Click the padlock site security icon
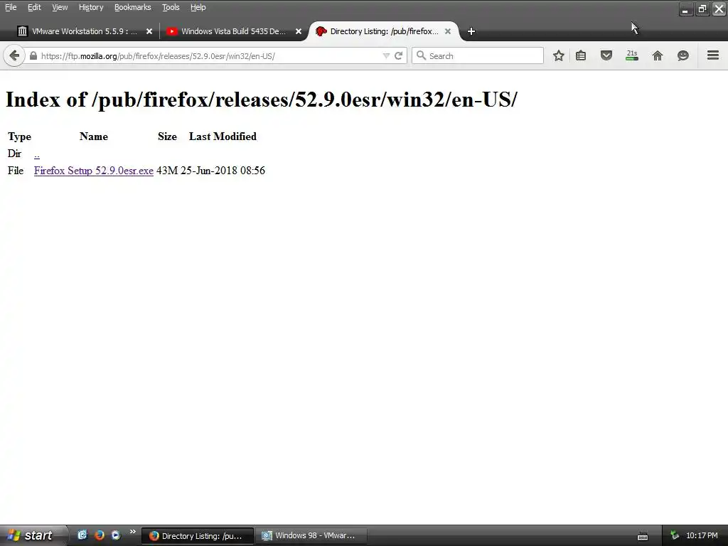This screenshot has height=546, width=728. 33,55
